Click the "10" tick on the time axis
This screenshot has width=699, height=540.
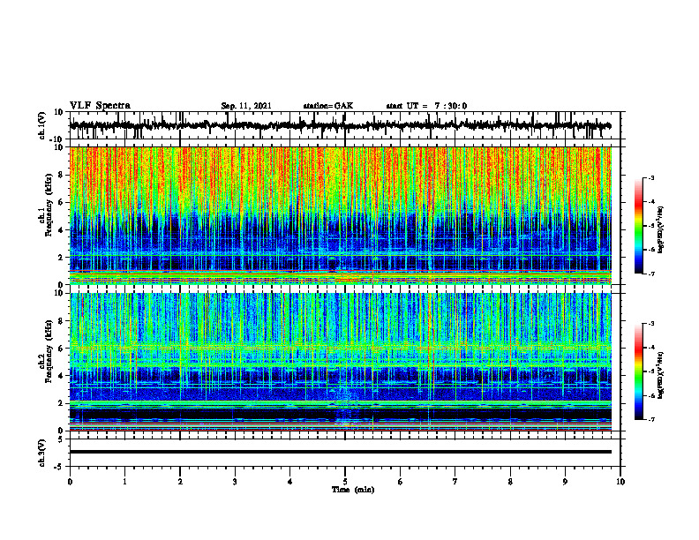(620, 482)
